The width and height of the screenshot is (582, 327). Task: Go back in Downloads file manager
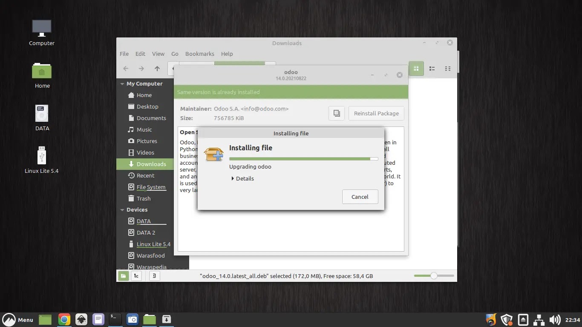[x=126, y=69]
